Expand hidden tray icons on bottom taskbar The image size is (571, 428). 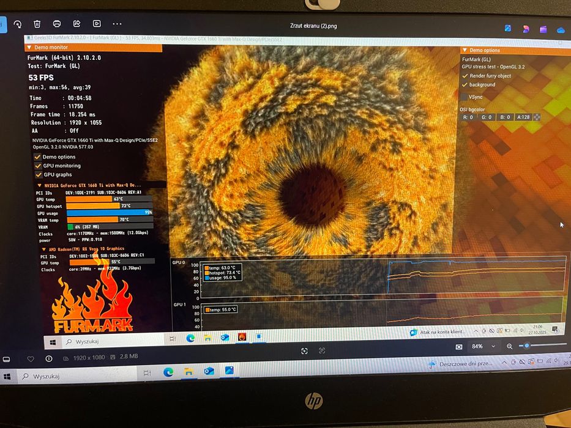[x=504, y=363]
